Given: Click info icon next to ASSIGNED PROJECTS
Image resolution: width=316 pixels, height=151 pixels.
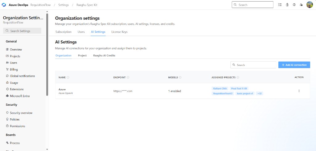Looking at the screenshot, I should click(238, 77).
